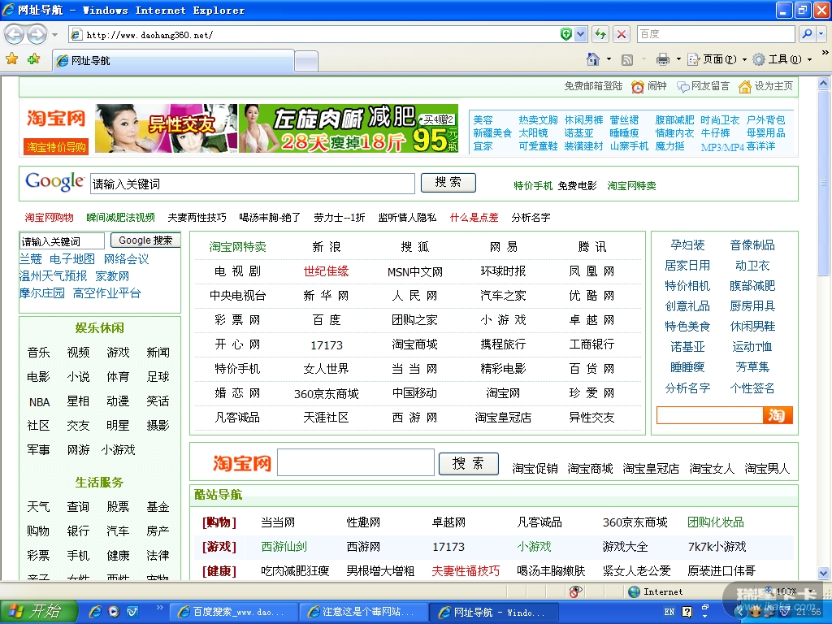832x624 pixels.
Task: Click the 搜索 button next to Google
Action: coord(448,183)
